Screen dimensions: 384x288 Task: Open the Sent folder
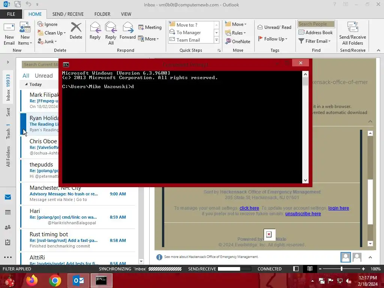click(x=8, y=112)
